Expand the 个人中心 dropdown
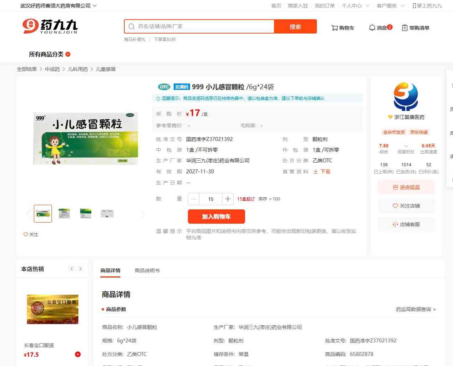Image resolution: width=453 pixels, height=366 pixels. 355,6
